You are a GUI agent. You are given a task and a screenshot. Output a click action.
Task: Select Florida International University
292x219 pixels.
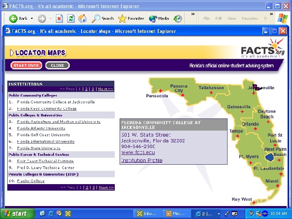(46, 142)
